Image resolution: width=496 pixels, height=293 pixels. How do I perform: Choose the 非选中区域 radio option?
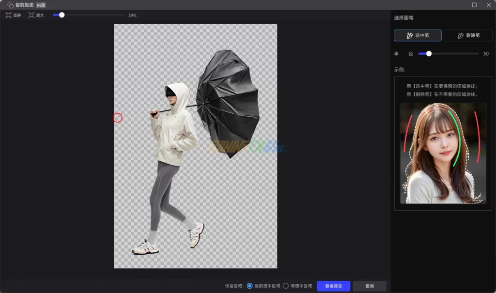[286, 286]
